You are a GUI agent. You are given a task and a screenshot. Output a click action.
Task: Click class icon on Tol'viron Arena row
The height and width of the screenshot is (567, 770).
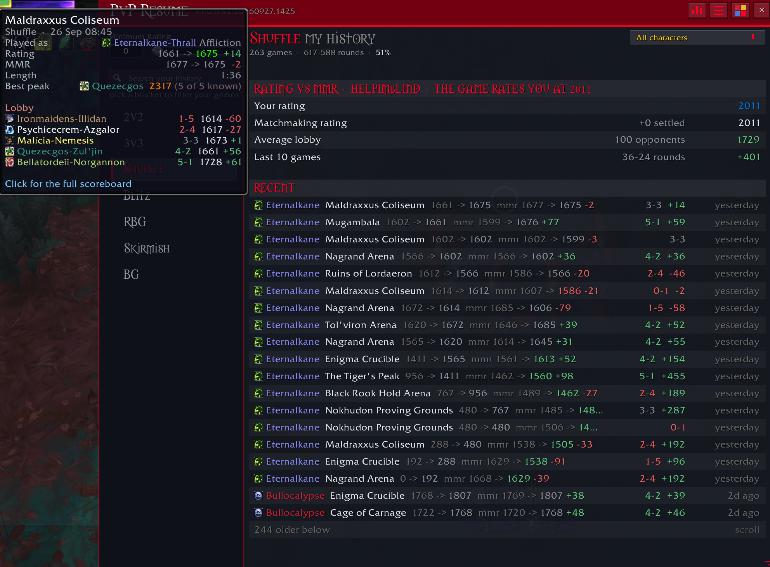(258, 325)
